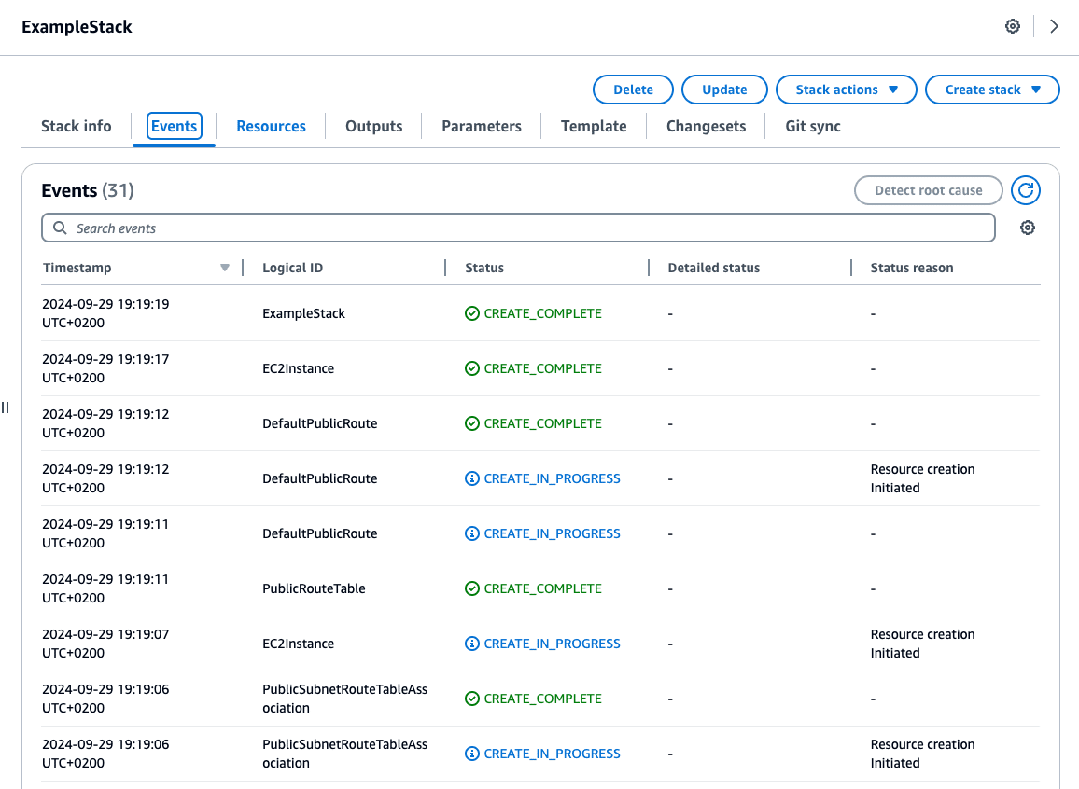Click the Logical ID column header
The width and height of the screenshot is (1079, 789).
pyautogui.click(x=293, y=268)
